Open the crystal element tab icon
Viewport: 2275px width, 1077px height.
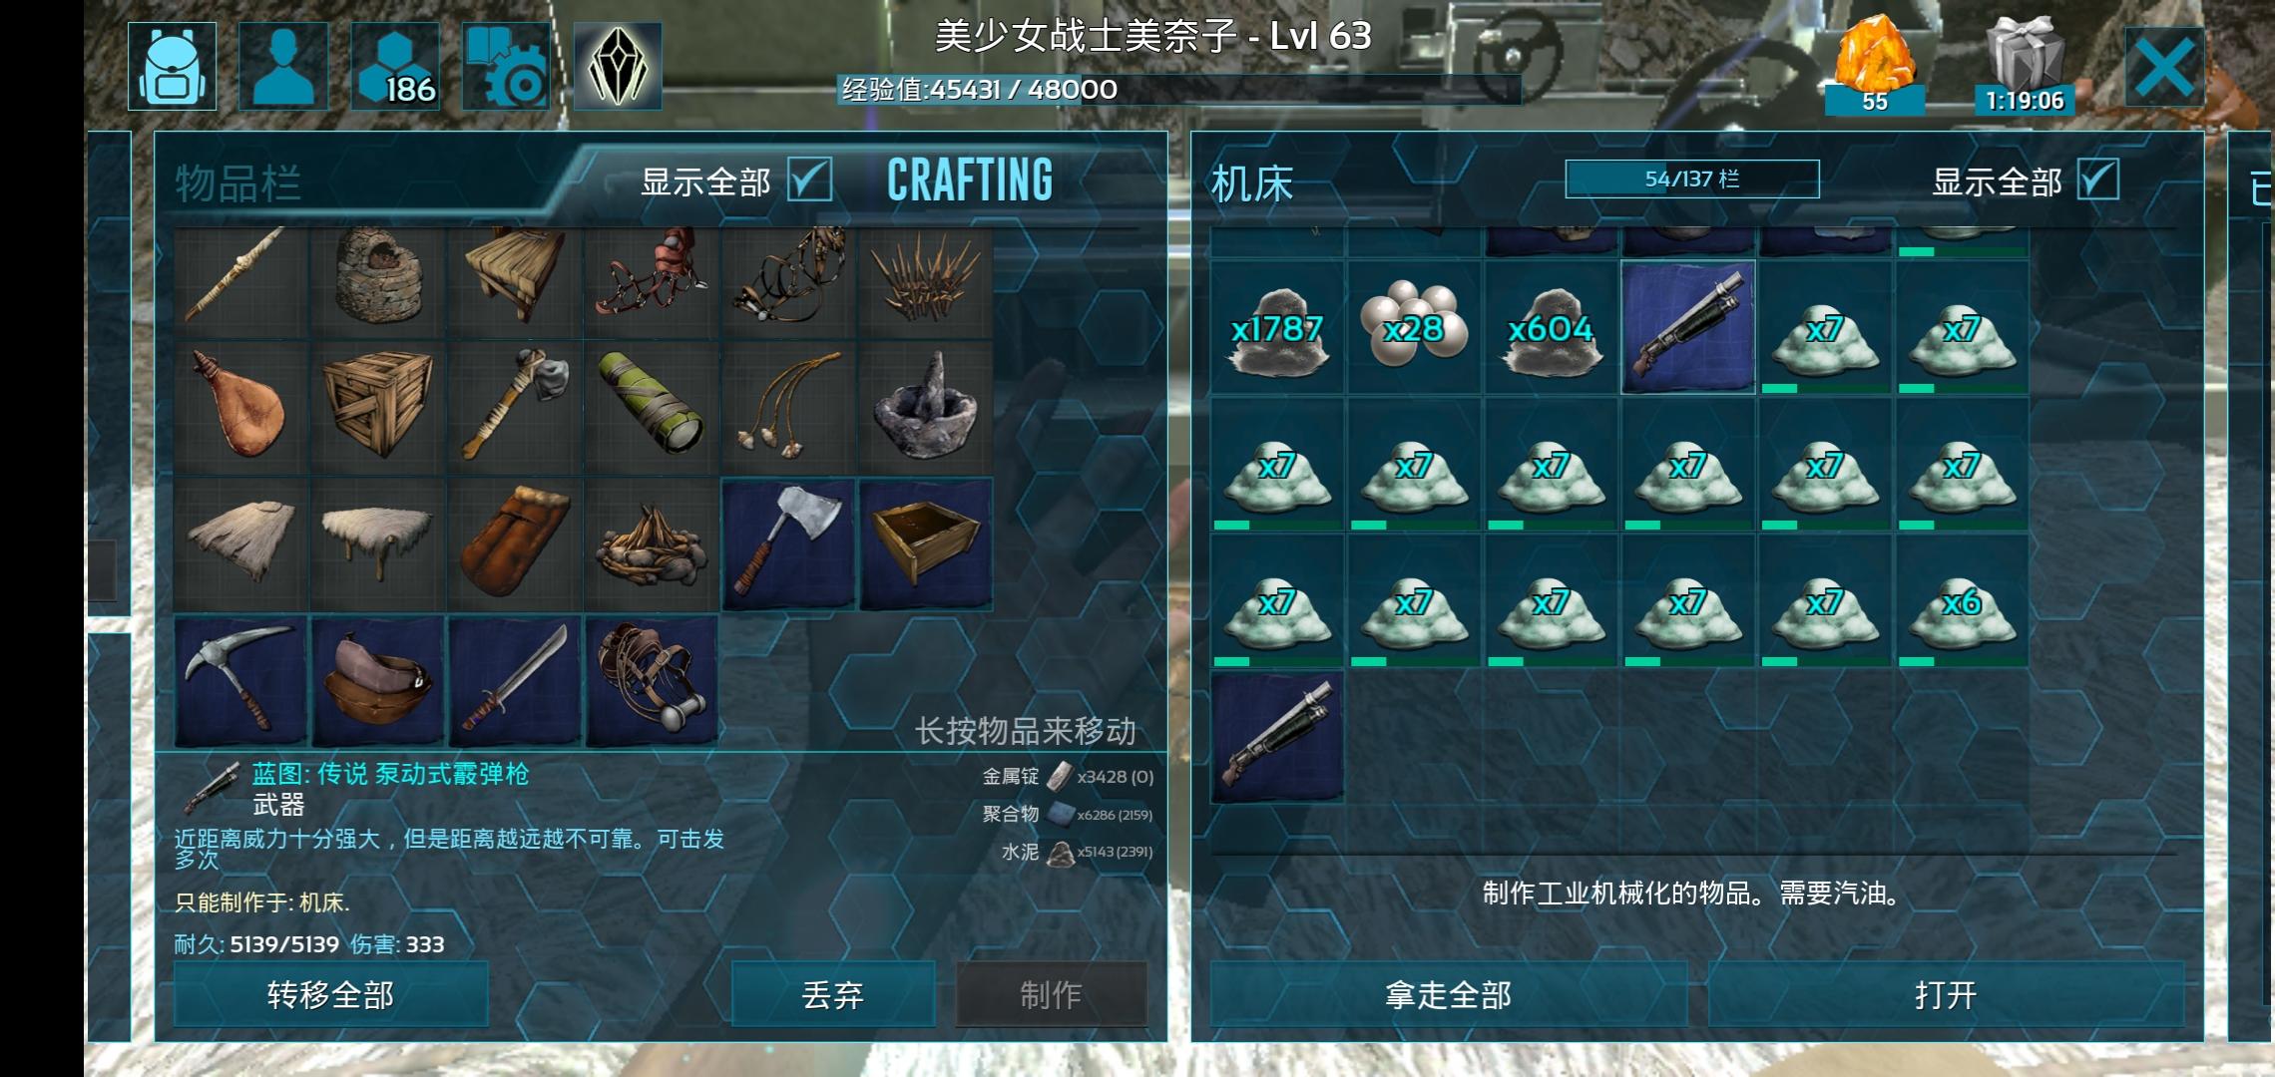(x=618, y=66)
